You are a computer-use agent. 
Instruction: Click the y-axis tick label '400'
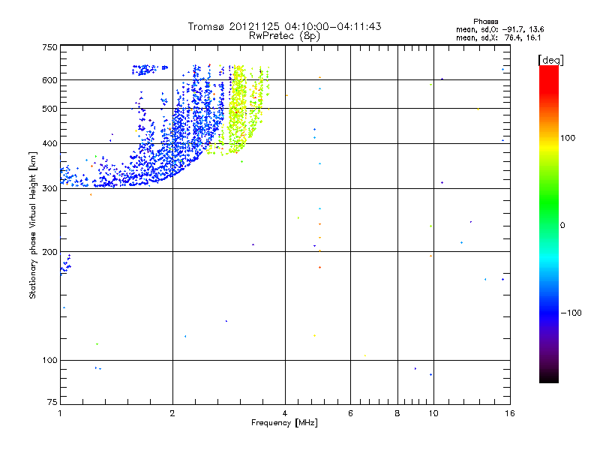pos(49,143)
